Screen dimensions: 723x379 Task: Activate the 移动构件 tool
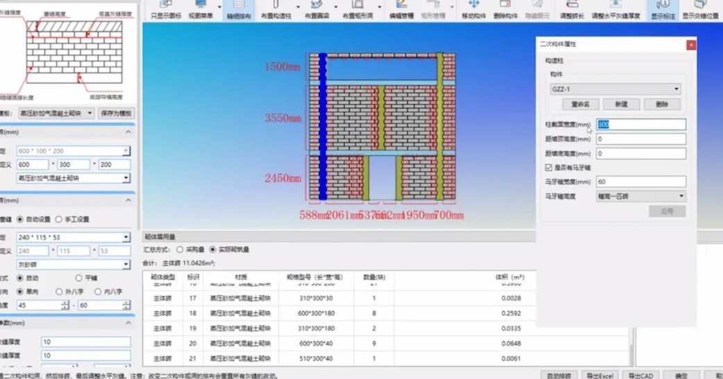tap(473, 10)
